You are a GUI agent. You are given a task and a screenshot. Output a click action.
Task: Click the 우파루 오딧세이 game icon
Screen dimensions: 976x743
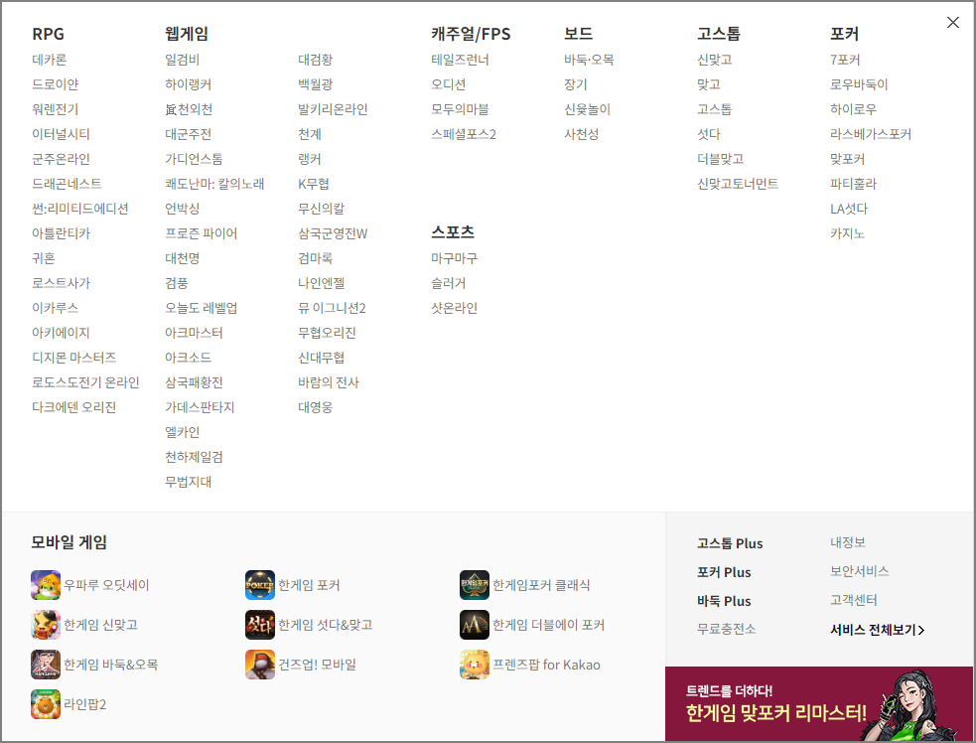click(x=46, y=585)
